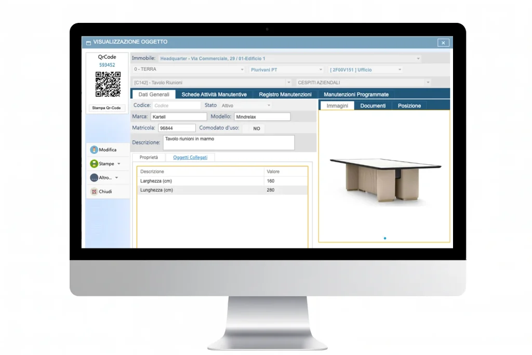The width and height of the screenshot is (532, 355).
Task: Click the green Stampe printer icon
Action: 94,164
